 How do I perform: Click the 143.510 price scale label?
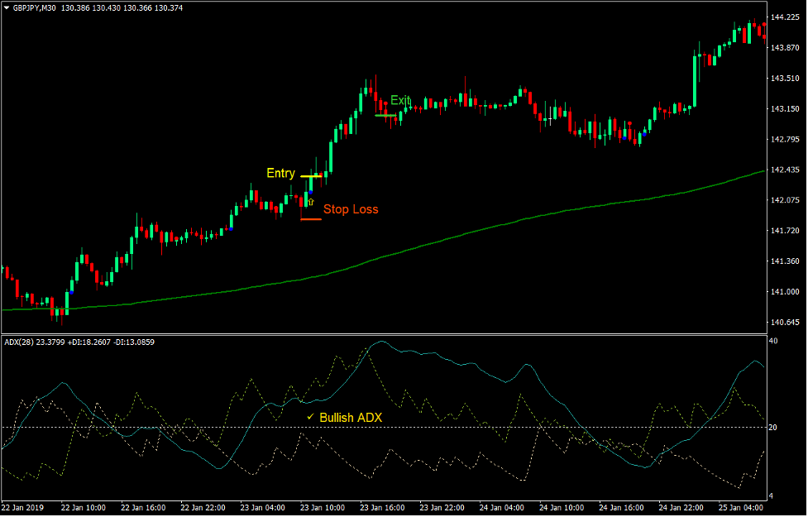pyautogui.click(x=785, y=79)
